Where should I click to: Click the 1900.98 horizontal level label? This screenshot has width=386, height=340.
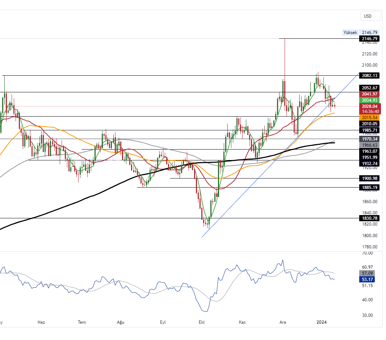click(x=369, y=178)
